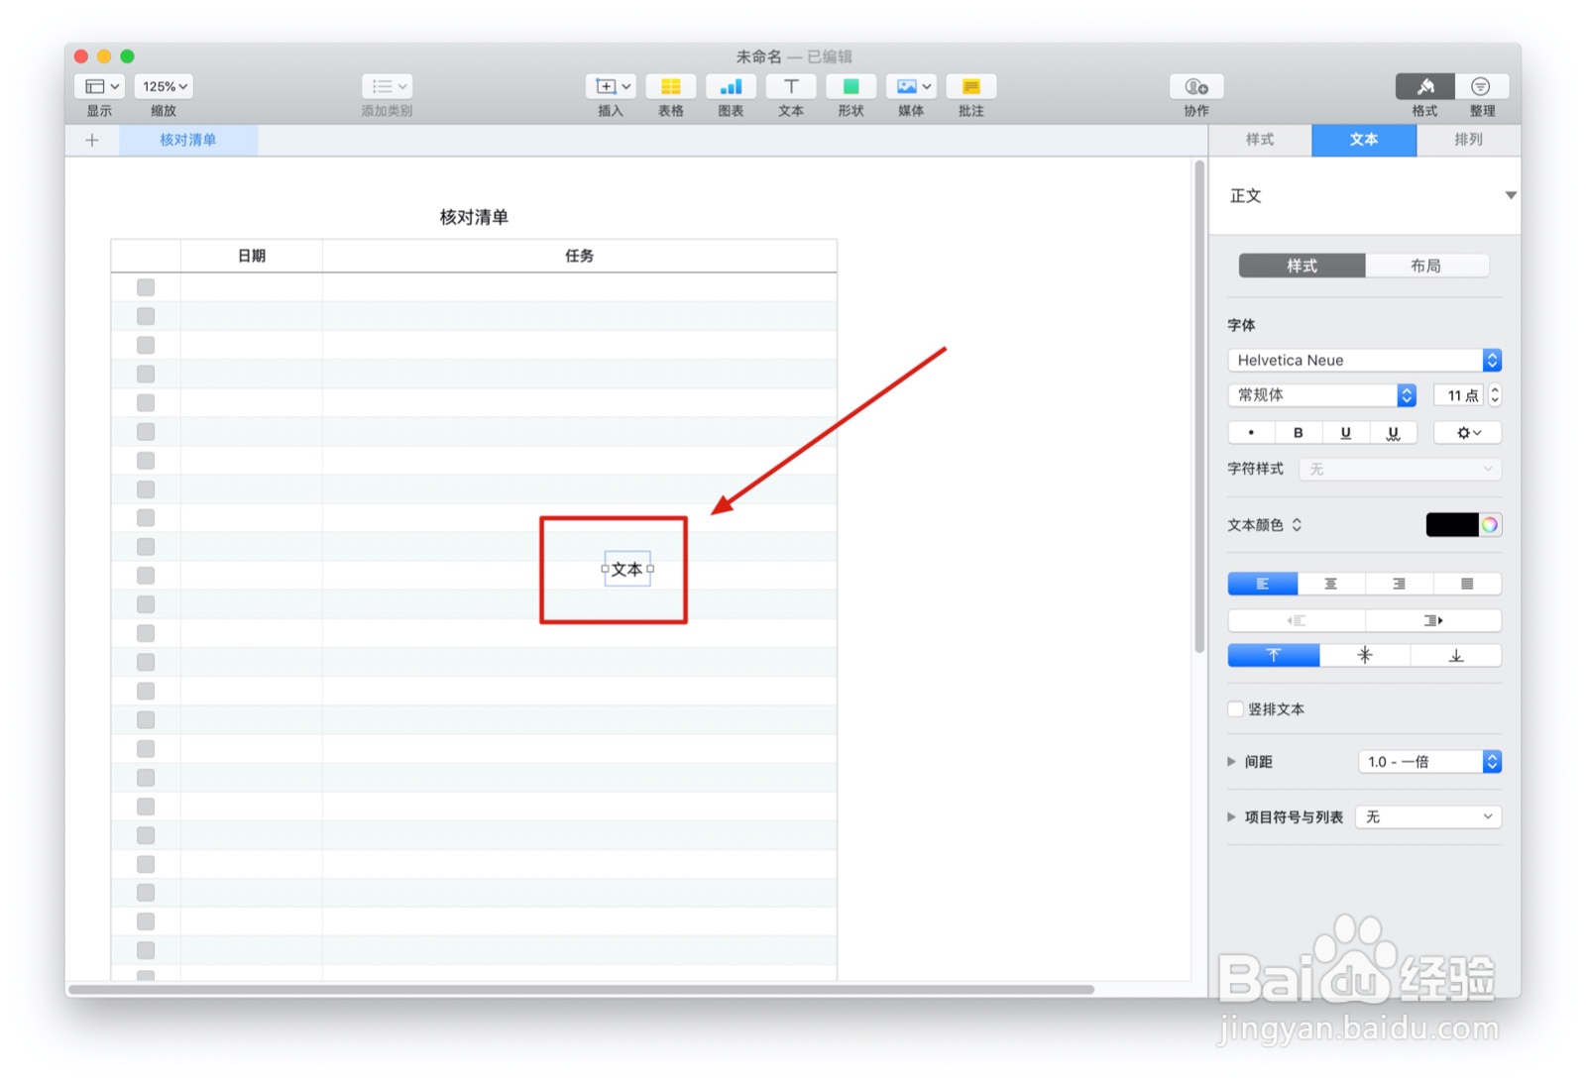Enable bold formatting with the B button

coord(1298,432)
